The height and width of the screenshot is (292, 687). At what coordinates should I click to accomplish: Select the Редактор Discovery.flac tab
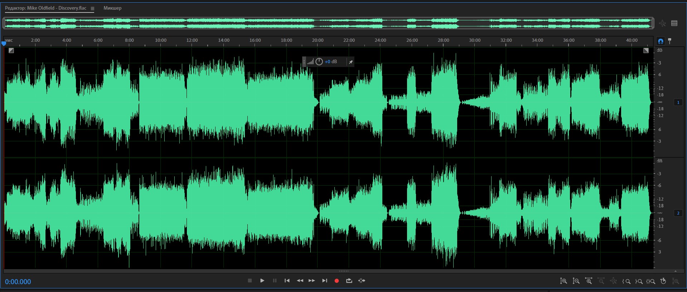coord(45,8)
